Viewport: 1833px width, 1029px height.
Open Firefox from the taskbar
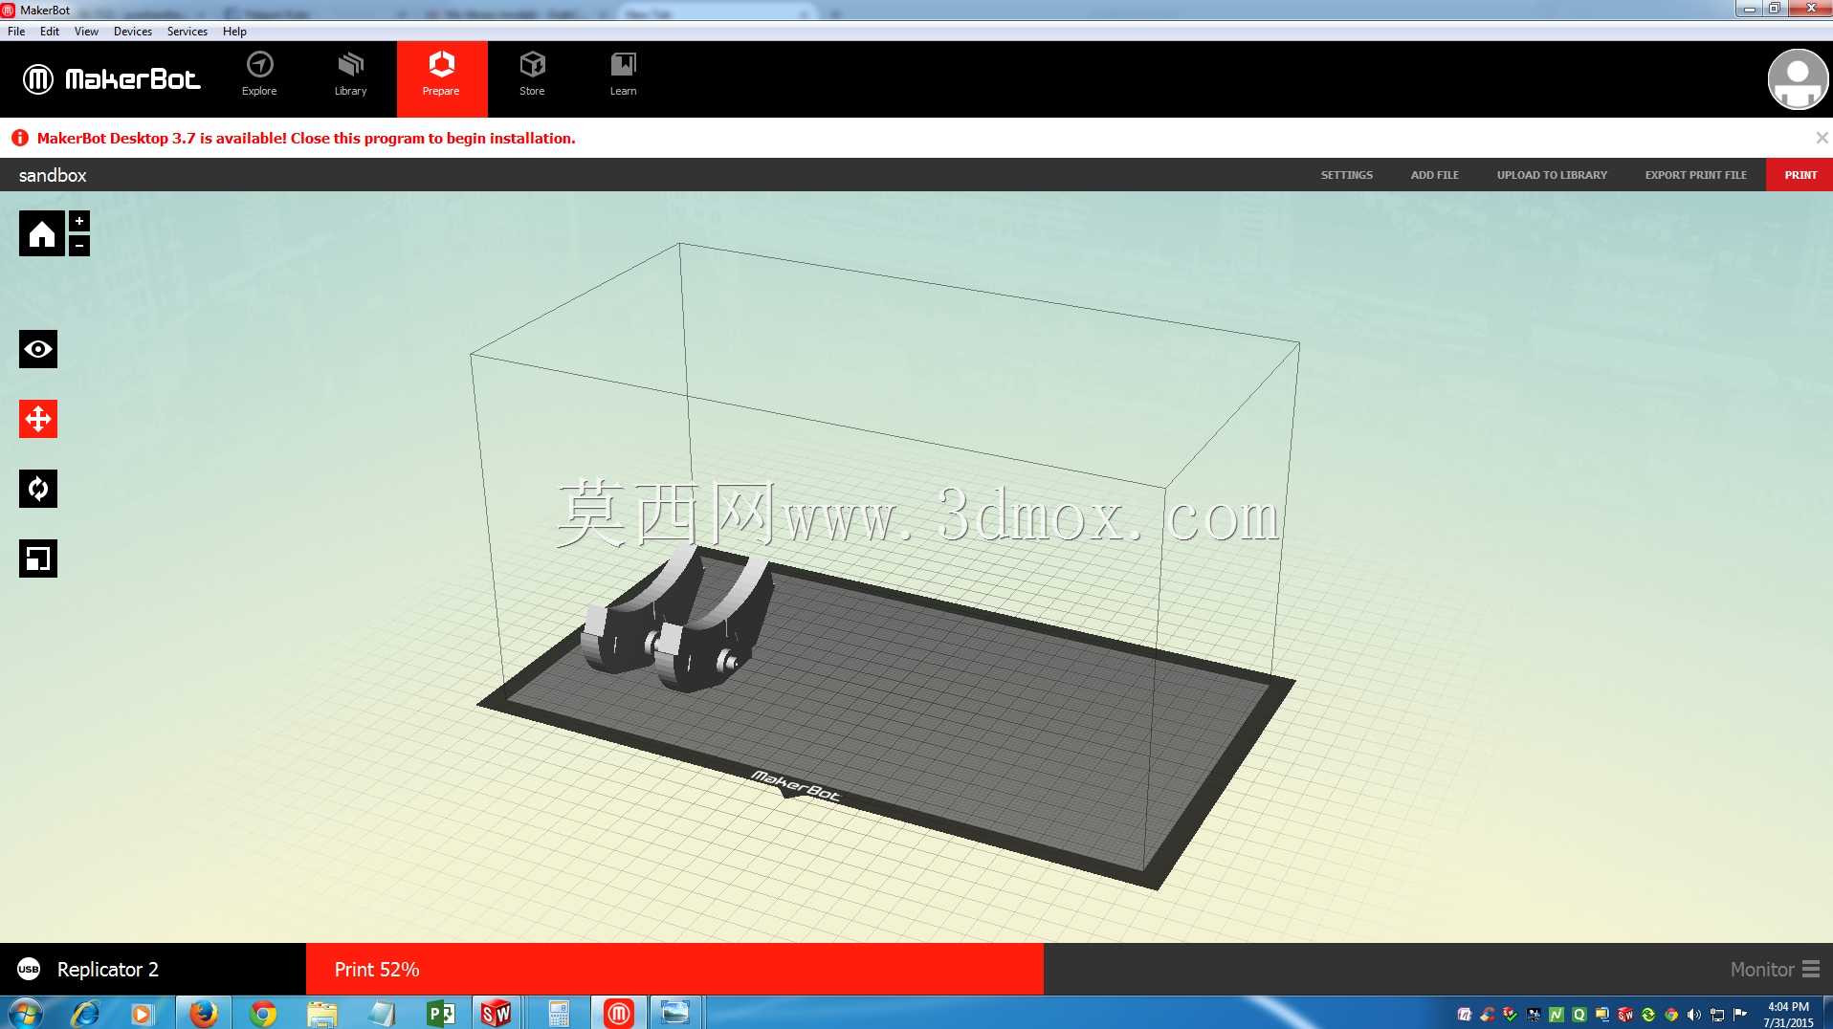(203, 1013)
